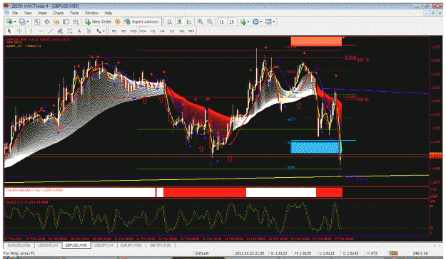Switch chart to MN timeframe

click(191, 31)
